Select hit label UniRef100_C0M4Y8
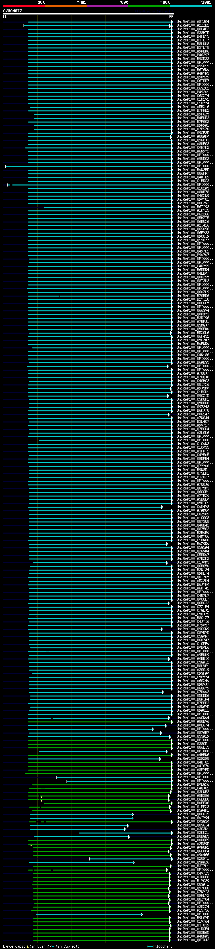This screenshot has width=215, height=949. [192, 507]
